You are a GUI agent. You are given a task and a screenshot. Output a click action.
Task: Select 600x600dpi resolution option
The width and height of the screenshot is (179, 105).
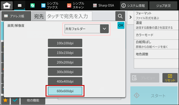coord(65,91)
